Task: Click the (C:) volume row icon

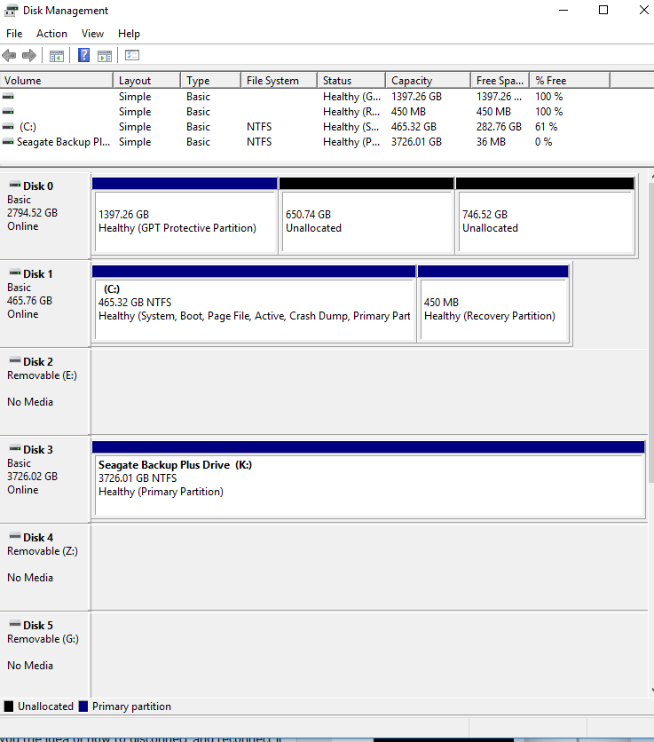Action: tap(8, 127)
